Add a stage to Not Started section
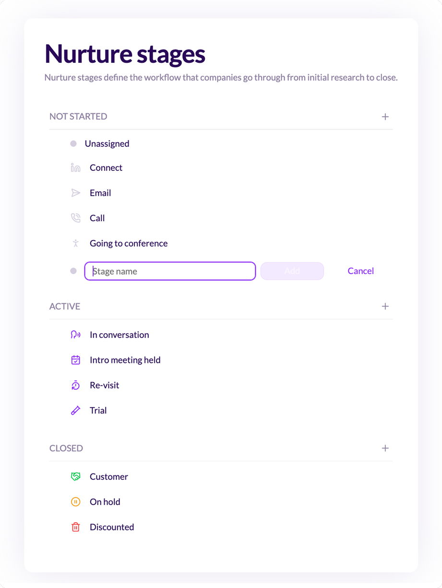 385,117
